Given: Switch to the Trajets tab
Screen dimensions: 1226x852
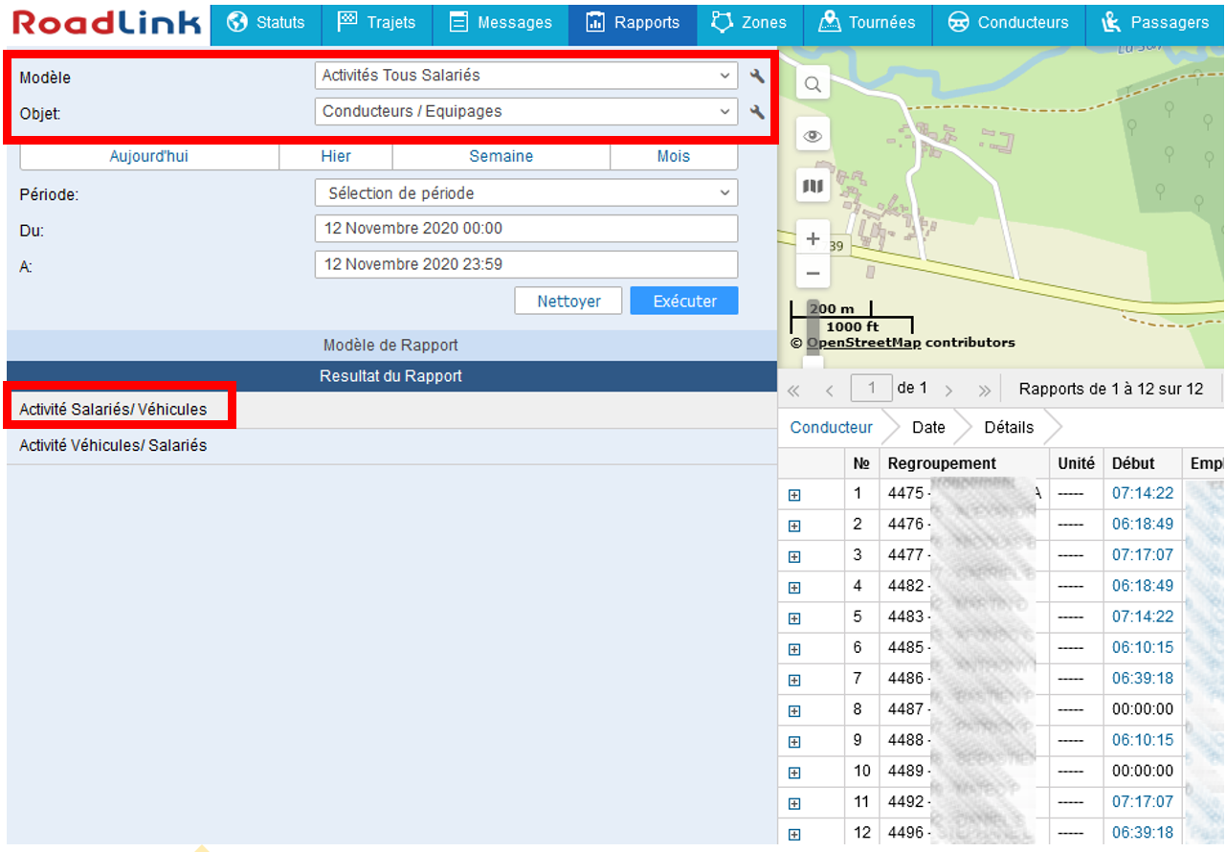Looking at the screenshot, I should click(x=377, y=23).
